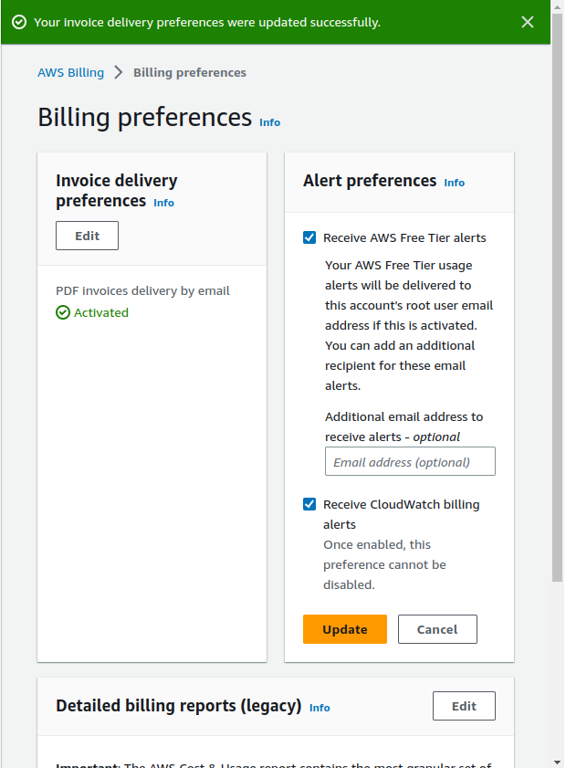Open Info link next to Alert preferences
Viewport: 566px width, 768px height.
tap(455, 183)
